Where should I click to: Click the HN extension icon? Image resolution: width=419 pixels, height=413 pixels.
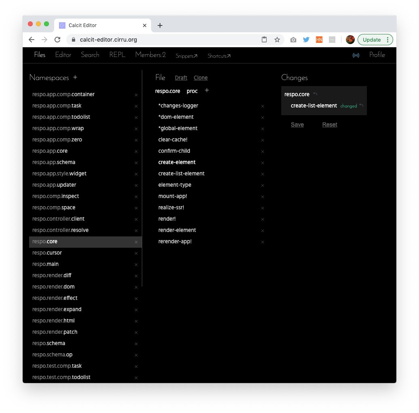319,40
